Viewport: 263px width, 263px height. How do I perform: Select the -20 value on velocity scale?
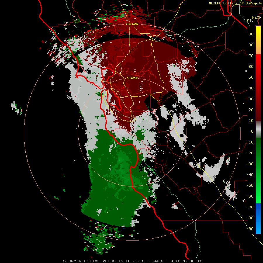point(250,153)
